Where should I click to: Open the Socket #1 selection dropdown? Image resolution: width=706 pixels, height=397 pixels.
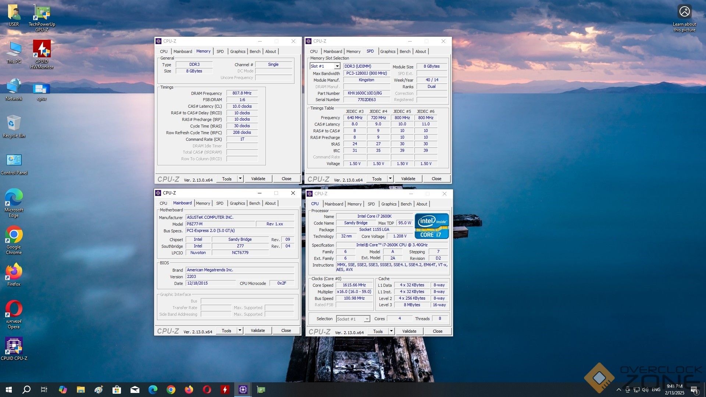353,319
